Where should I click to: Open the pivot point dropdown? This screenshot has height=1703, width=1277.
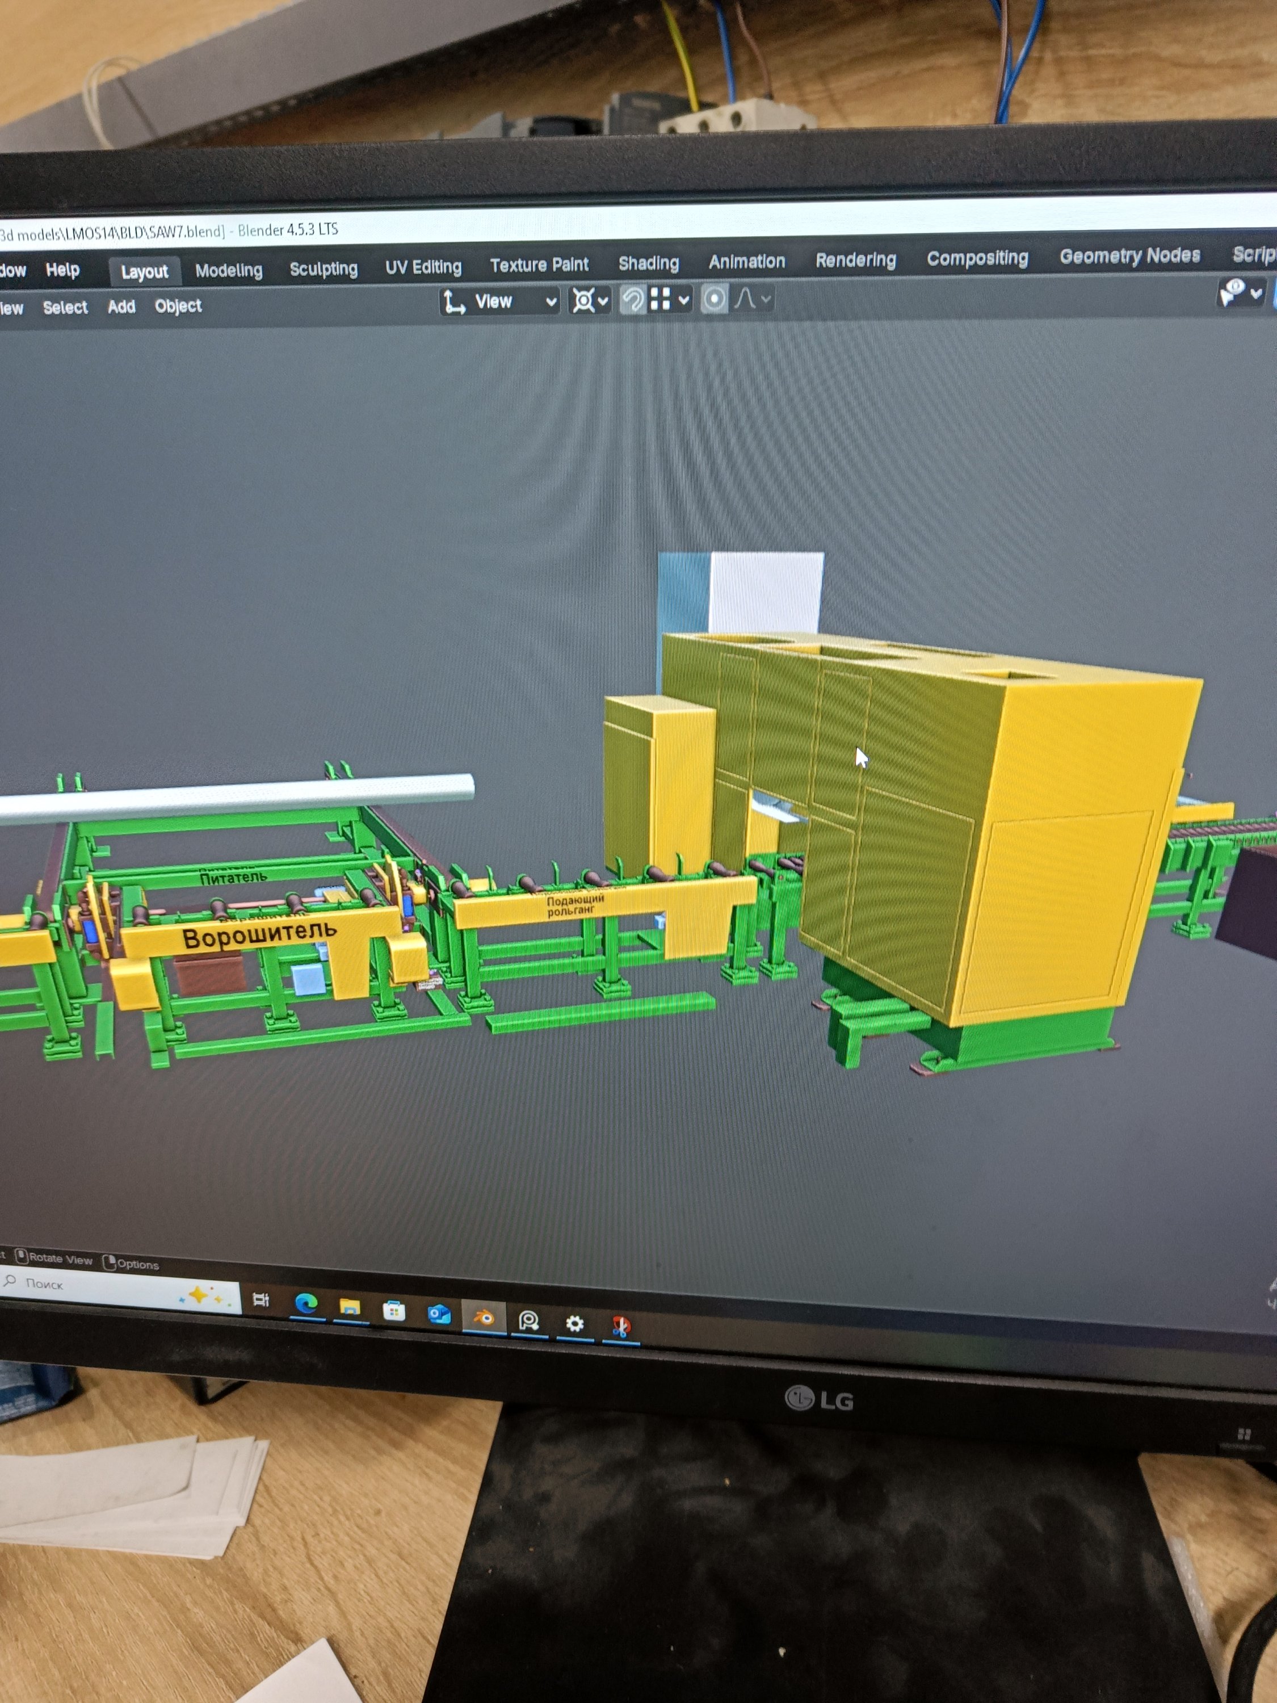coord(590,300)
